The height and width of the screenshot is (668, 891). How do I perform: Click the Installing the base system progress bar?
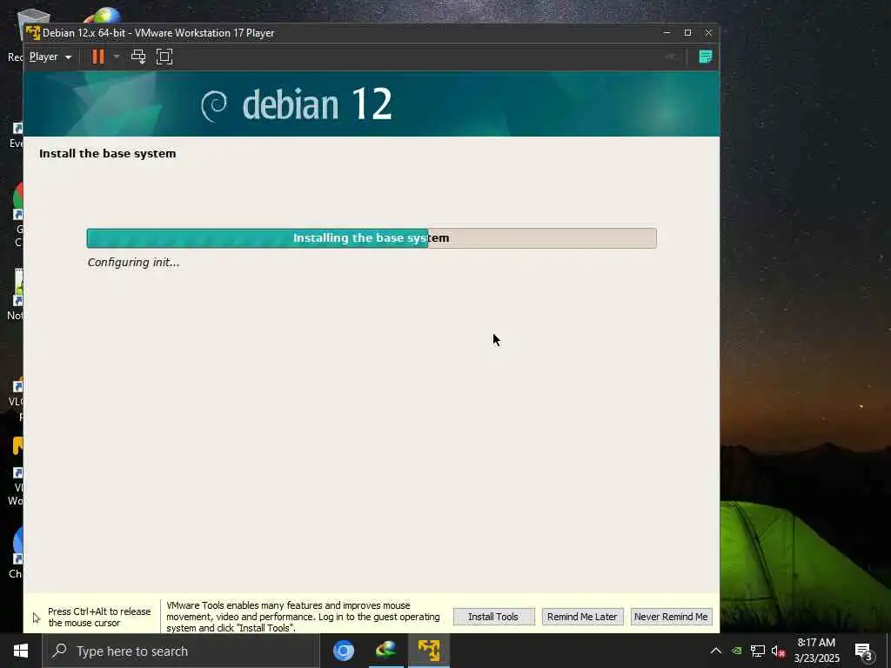pyautogui.click(x=372, y=238)
